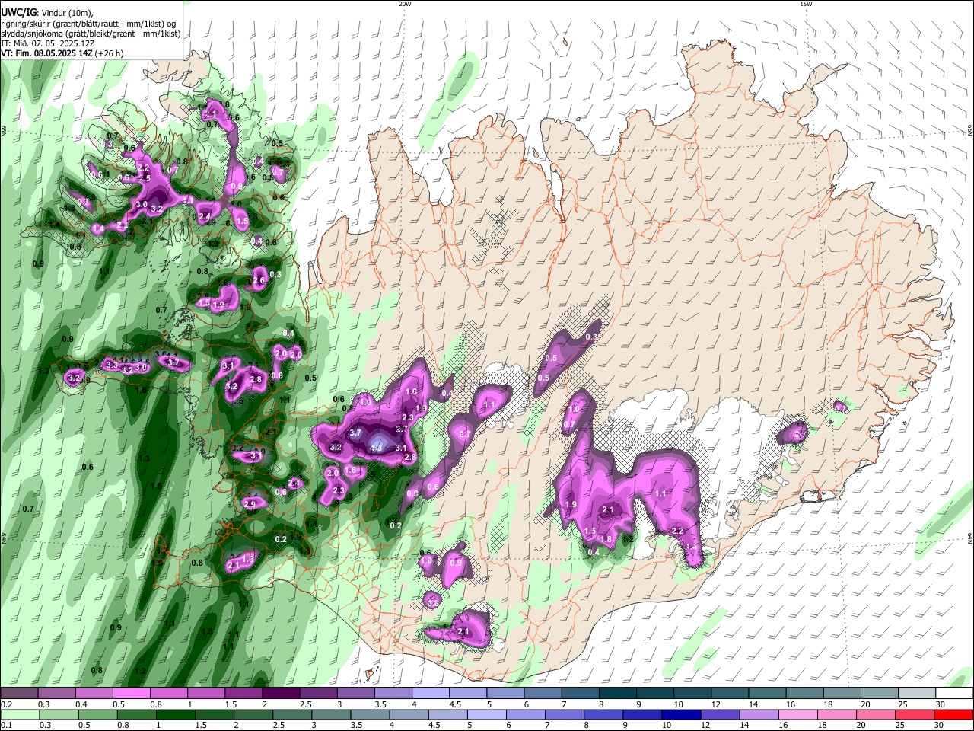The height and width of the screenshot is (731, 974).
Task: Click the '25' label in the upper legend row
Action: click(x=902, y=704)
